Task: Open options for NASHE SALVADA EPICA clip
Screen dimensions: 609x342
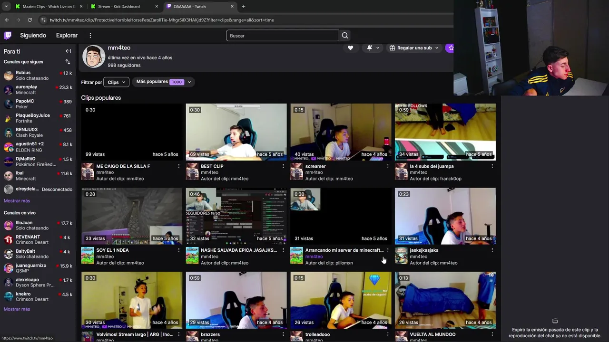Action: (283, 250)
